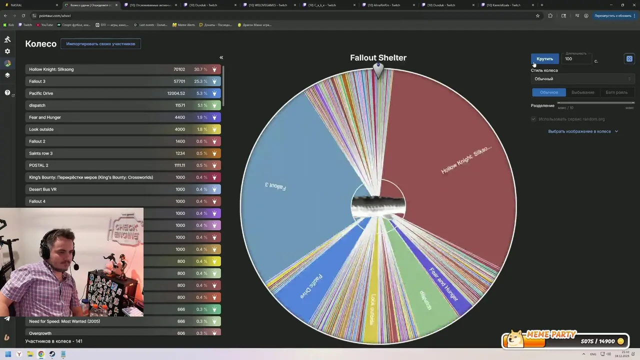Open Meme Alerts bookmark
The height and width of the screenshot is (360, 640).
[183, 24]
